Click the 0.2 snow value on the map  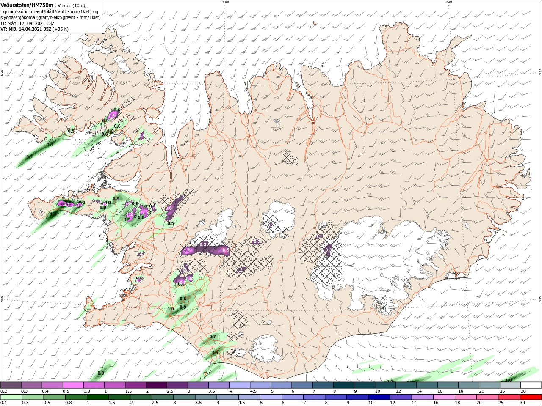click(x=239, y=270)
